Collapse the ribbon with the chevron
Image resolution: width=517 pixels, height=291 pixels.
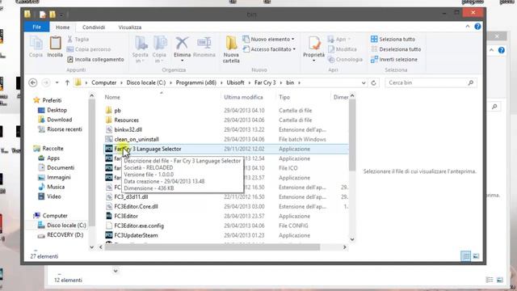[468, 27]
